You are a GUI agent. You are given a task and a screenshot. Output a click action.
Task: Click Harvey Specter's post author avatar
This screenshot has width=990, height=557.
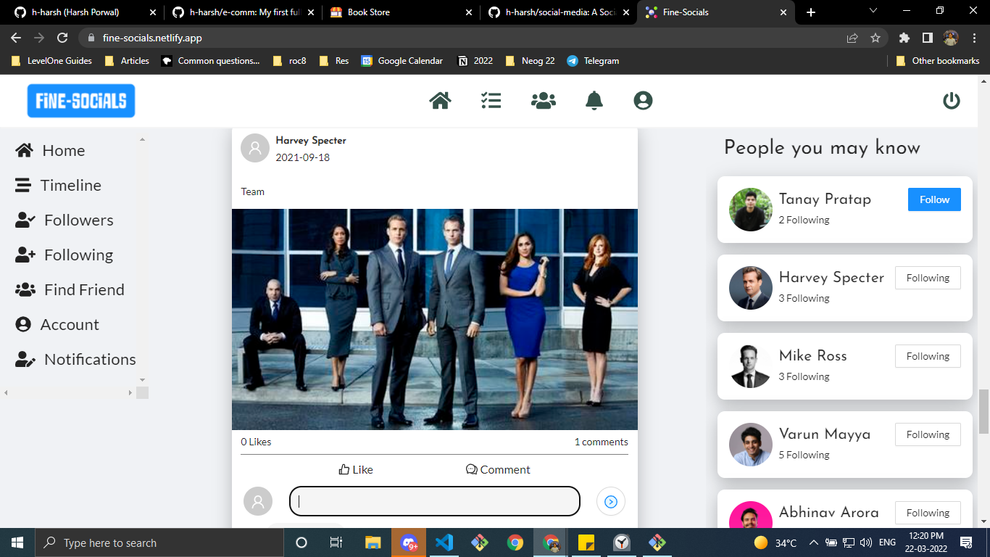255,148
